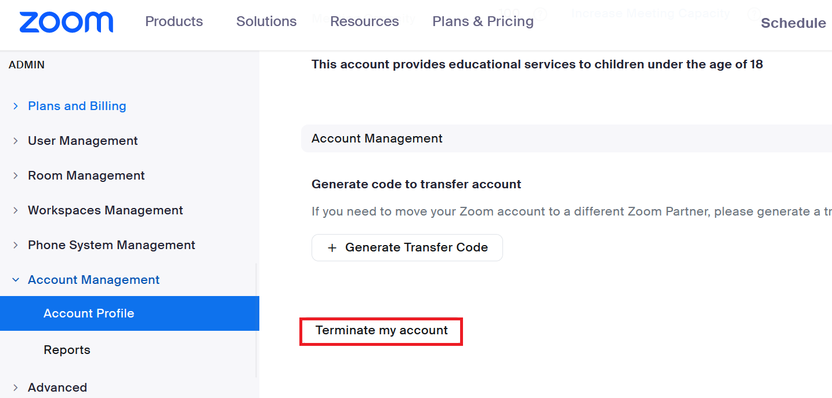Screen dimensions: 832x398
Task: Collapse Account Management chevron
Action: click(x=16, y=280)
